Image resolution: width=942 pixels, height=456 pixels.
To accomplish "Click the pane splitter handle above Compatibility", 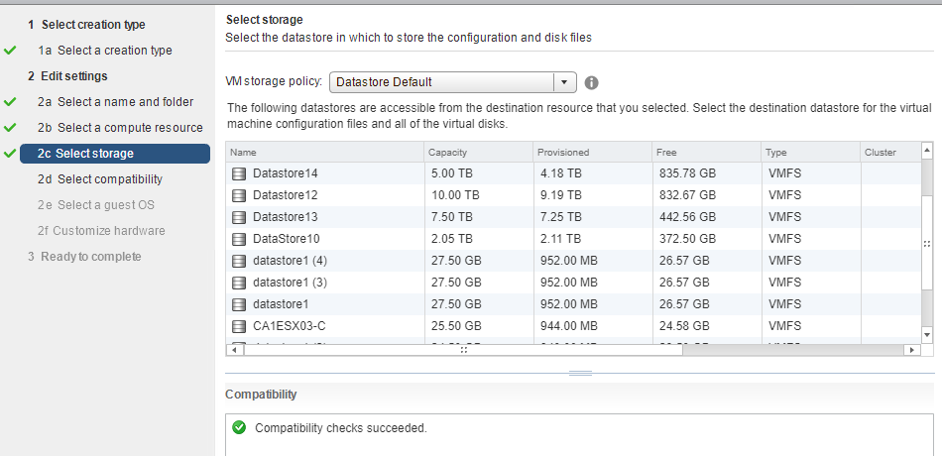I will (580, 373).
